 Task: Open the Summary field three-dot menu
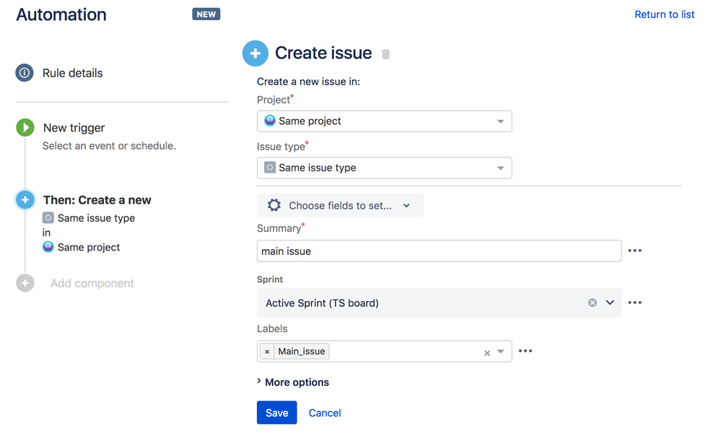click(x=634, y=251)
